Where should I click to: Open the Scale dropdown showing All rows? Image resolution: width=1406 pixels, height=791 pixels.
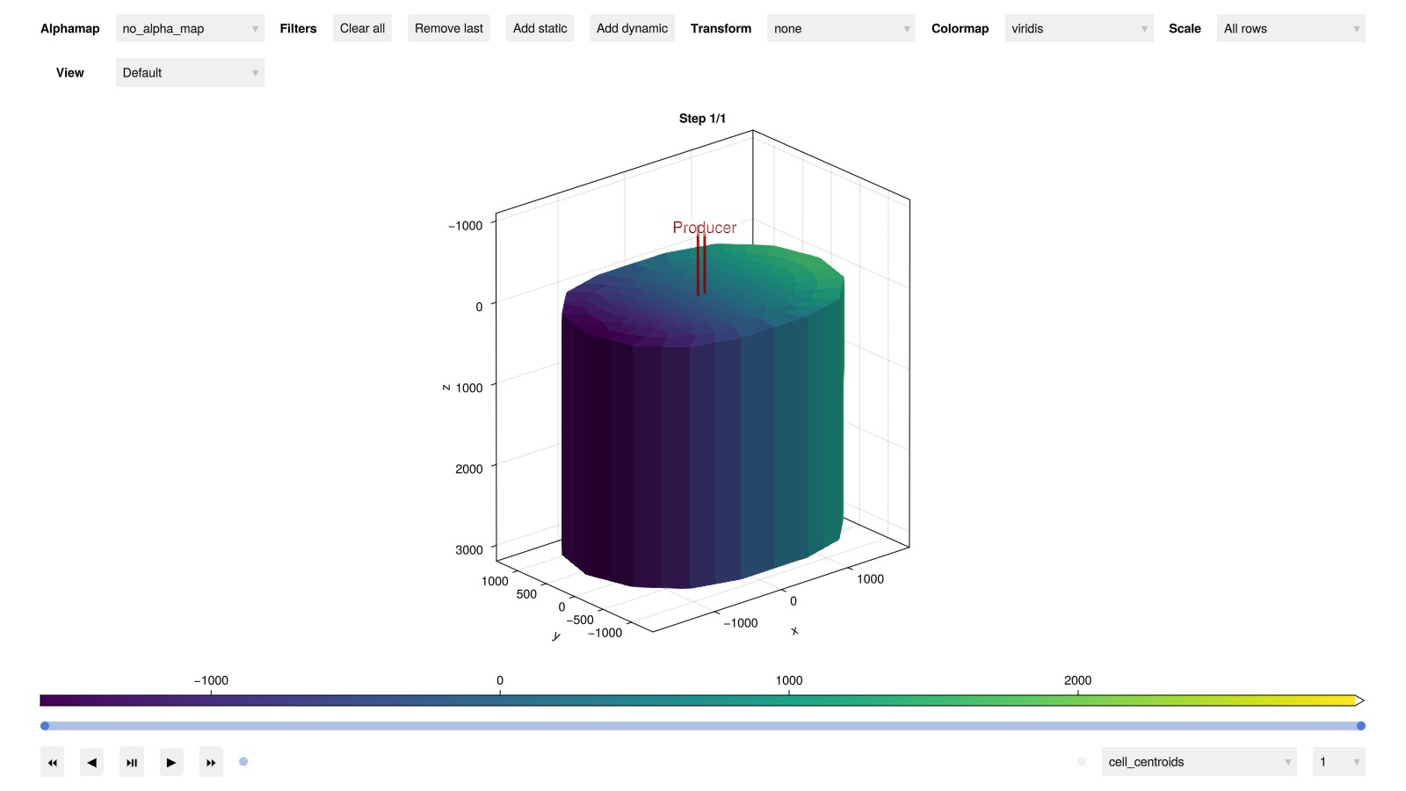(x=1290, y=29)
